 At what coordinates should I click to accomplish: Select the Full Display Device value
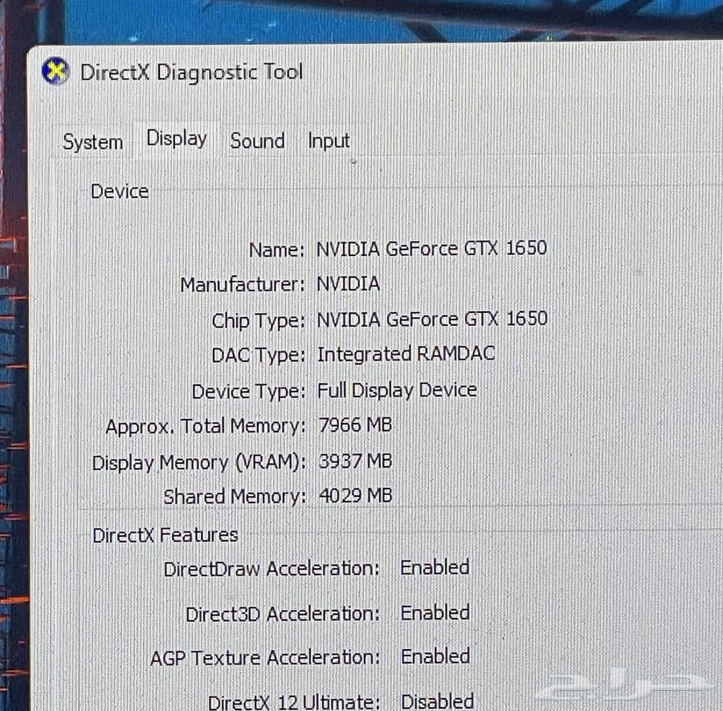pyautogui.click(x=397, y=390)
